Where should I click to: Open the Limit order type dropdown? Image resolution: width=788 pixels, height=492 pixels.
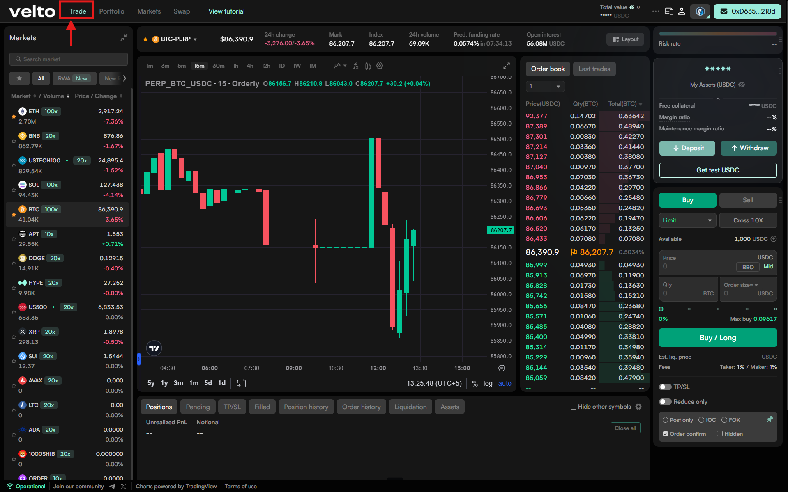pos(687,220)
